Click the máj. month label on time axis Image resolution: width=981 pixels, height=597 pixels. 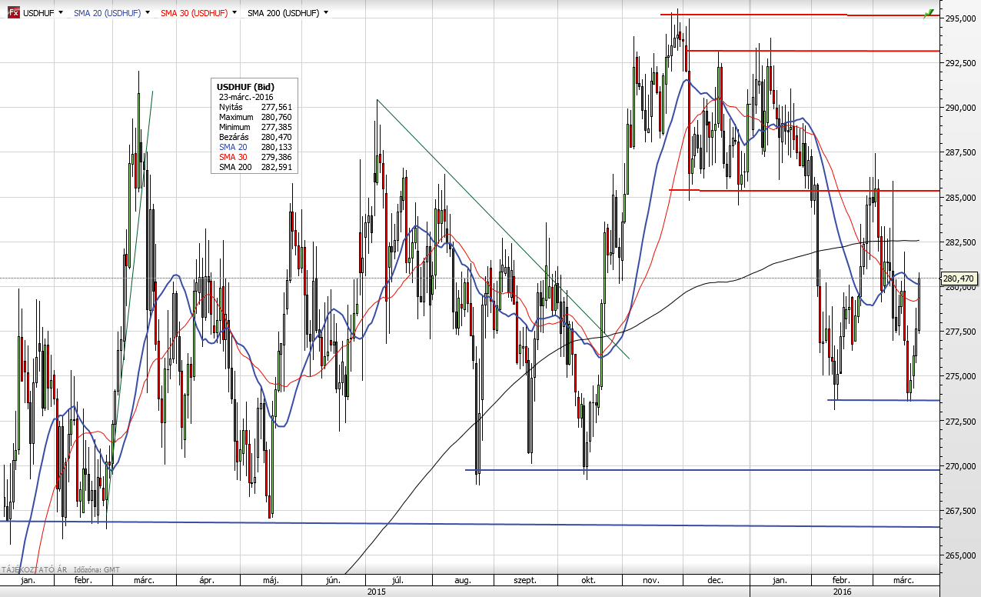click(269, 580)
